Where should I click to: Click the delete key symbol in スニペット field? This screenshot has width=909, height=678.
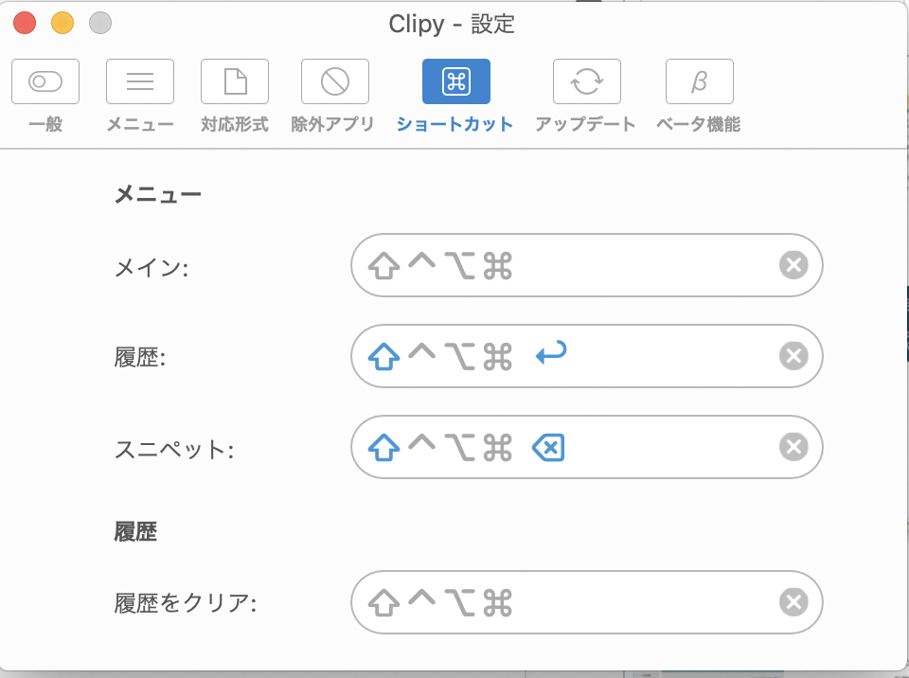click(548, 448)
